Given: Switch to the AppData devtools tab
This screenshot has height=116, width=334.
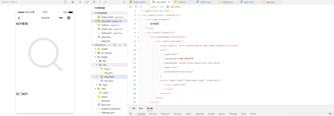Looking at the screenshot, I should click(x=200, y=114).
